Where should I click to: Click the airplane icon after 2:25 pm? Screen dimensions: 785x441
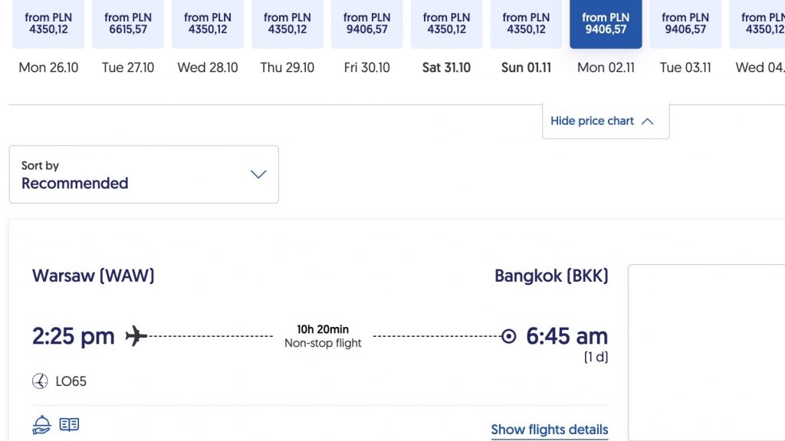click(x=136, y=335)
